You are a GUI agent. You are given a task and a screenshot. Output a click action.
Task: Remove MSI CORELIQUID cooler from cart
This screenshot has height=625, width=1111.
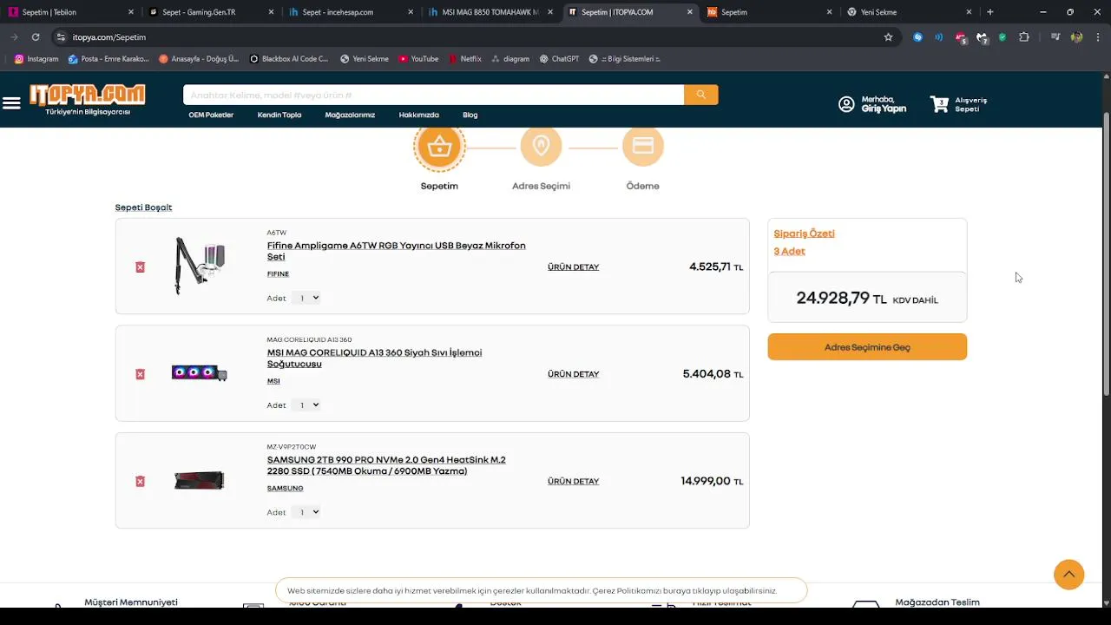tap(140, 374)
